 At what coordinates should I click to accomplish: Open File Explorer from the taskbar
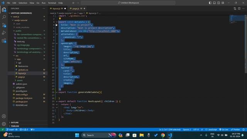tap(142, 135)
